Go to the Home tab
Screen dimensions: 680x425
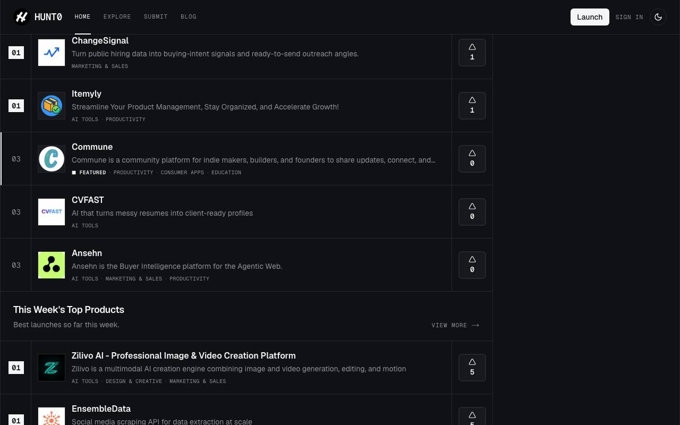pyautogui.click(x=82, y=17)
